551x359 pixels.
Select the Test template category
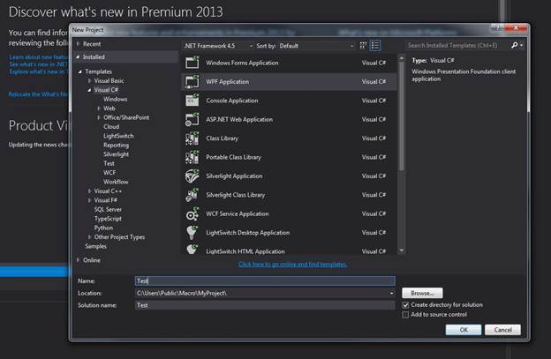tap(109, 163)
